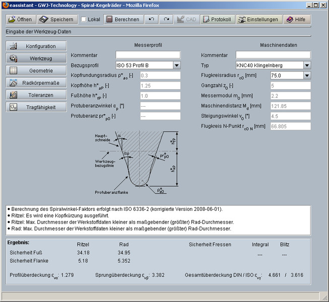Viewport: 329px width, 302px height.
Task: Switch to the Konfiguration section
Action: (37, 46)
